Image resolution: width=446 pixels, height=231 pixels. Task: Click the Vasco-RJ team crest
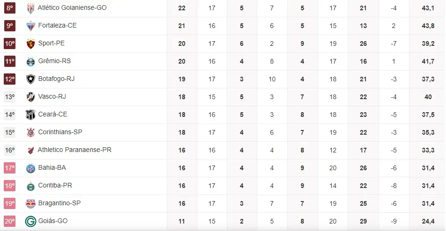tap(30, 97)
